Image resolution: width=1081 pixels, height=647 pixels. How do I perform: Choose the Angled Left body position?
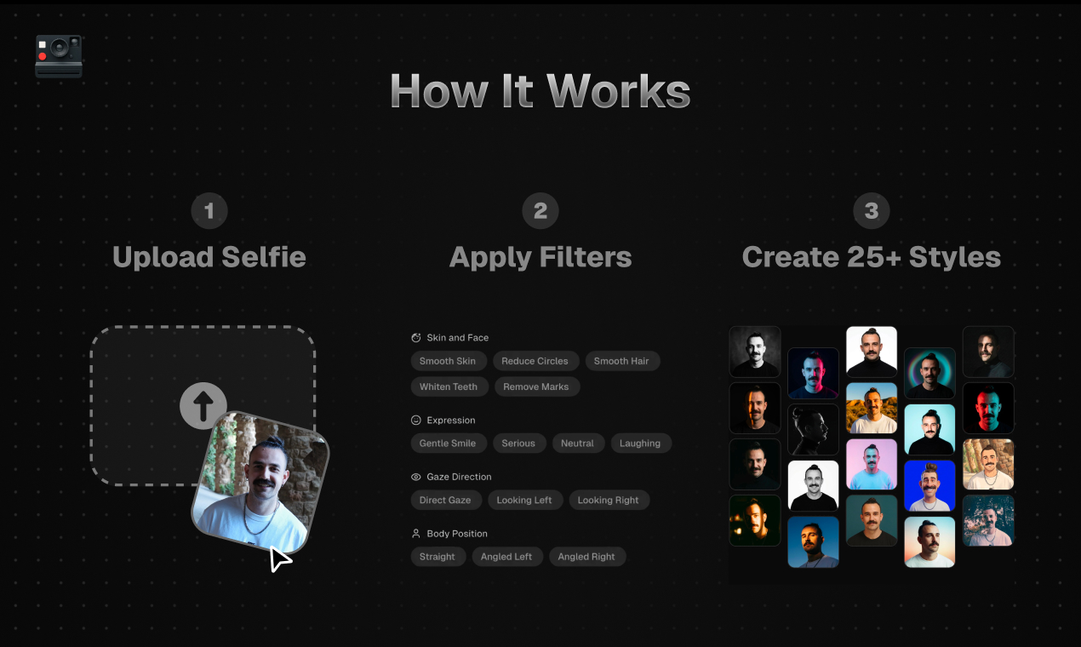(x=507, y=556)
